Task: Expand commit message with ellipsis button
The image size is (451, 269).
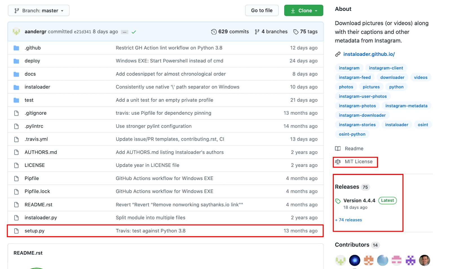Action: pyautogui.click(x=124, y=32)
